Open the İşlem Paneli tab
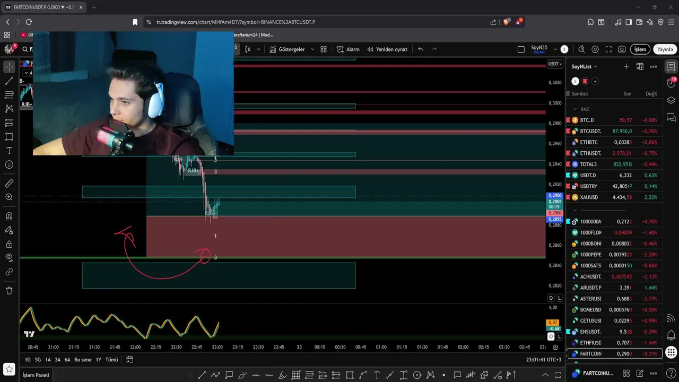This screenshot has width=679, height=382. pos(36,375)
